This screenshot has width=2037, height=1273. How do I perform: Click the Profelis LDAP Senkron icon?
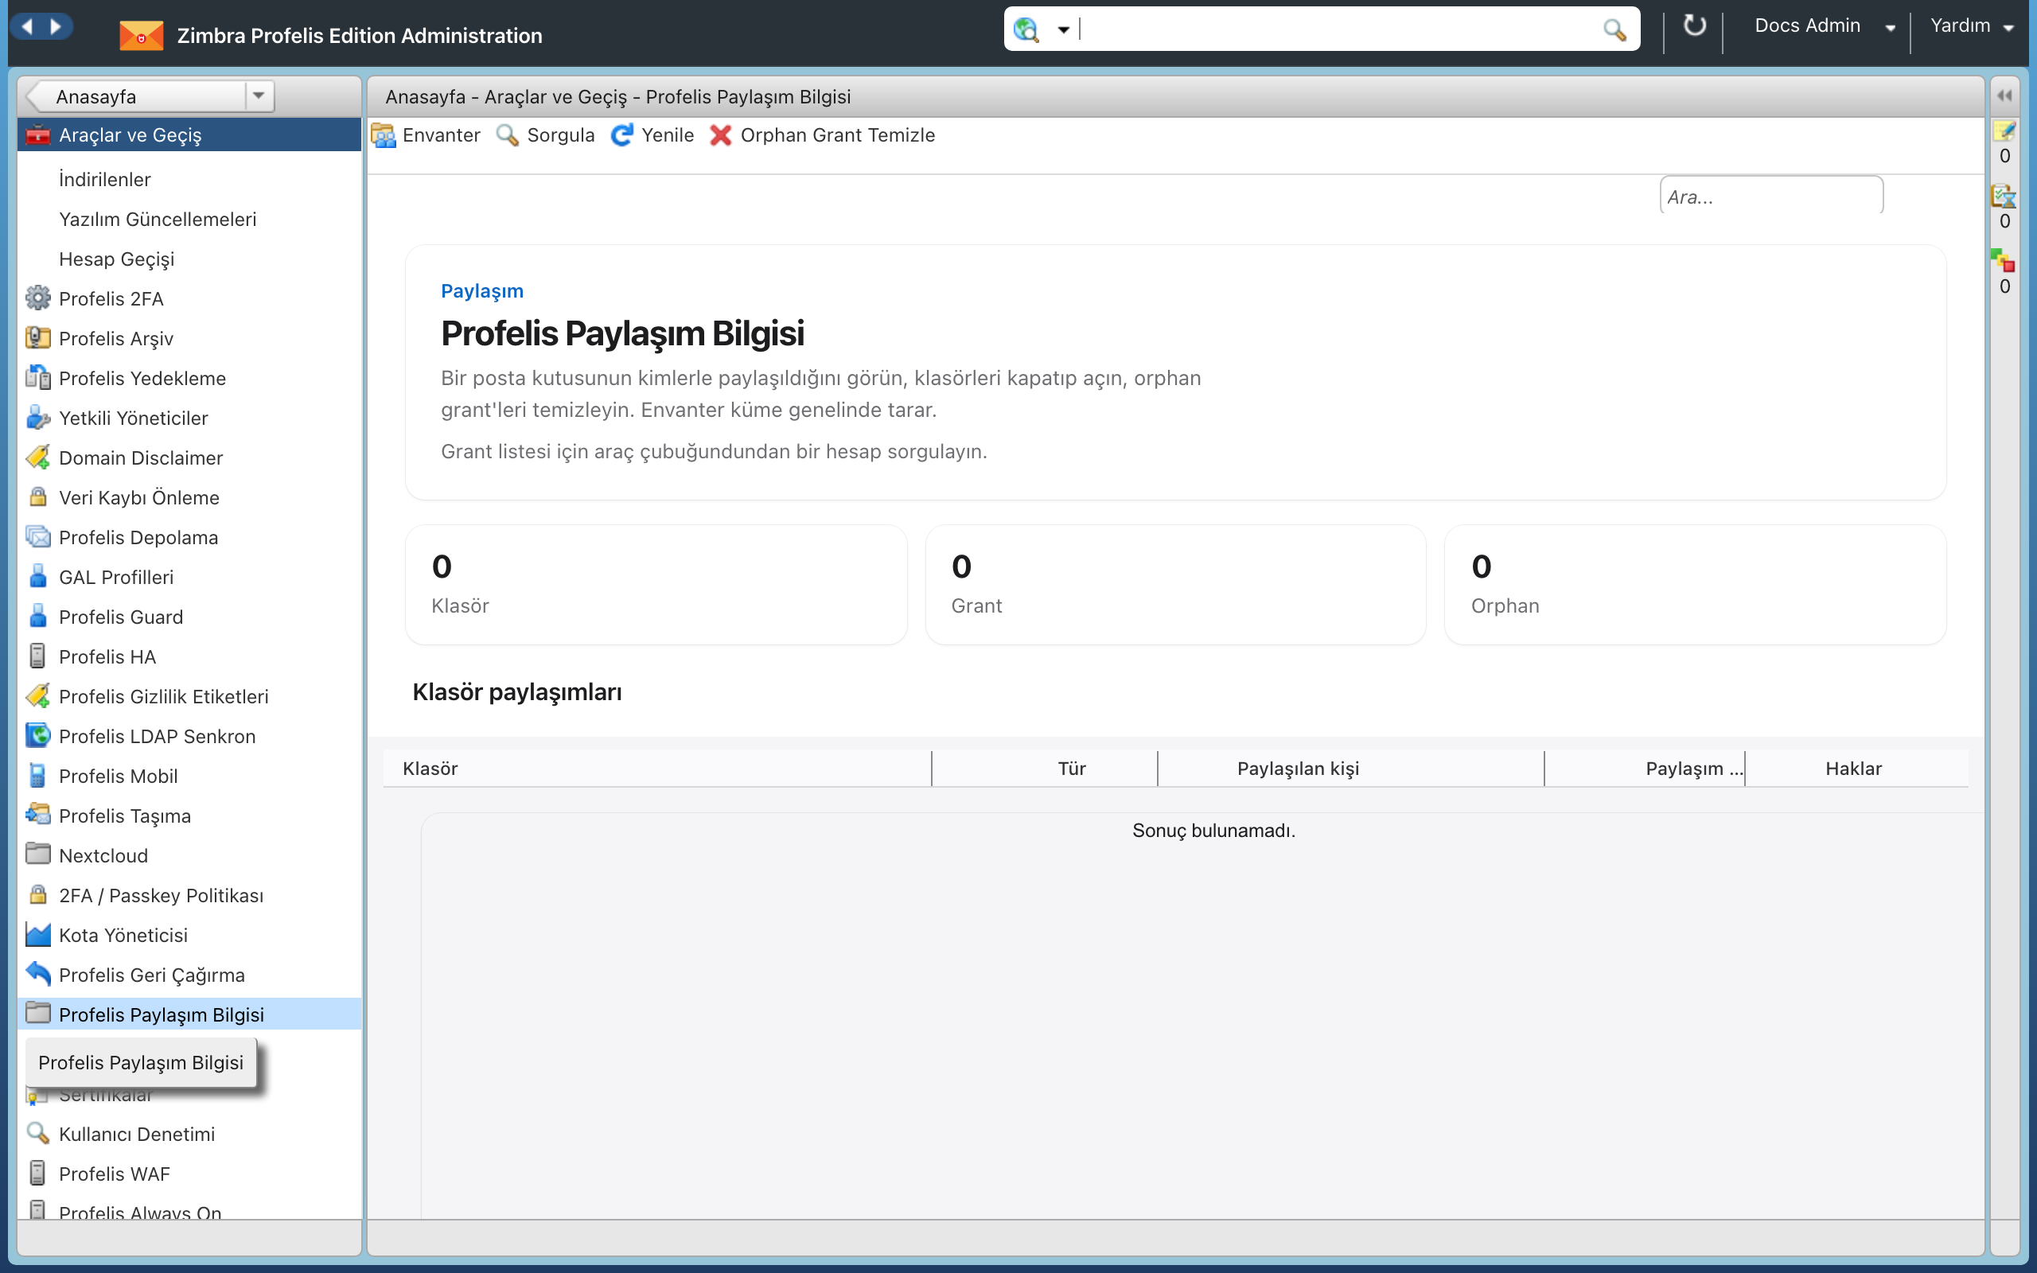click(x=37, y=736)
